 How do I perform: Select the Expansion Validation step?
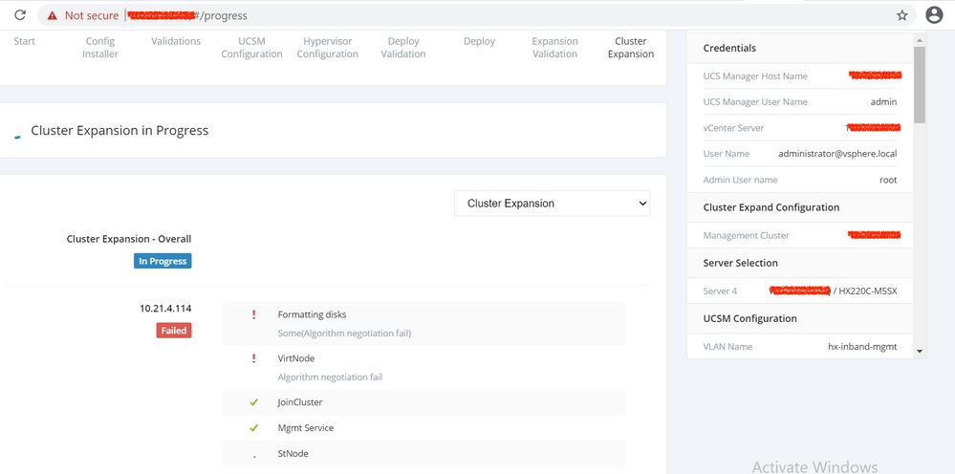555,48
